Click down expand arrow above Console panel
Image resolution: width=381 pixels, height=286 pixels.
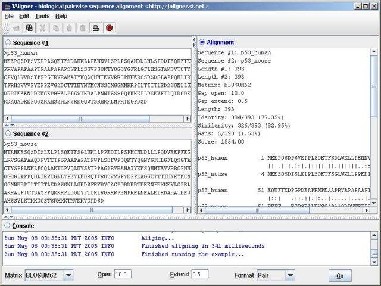[11, 216]
